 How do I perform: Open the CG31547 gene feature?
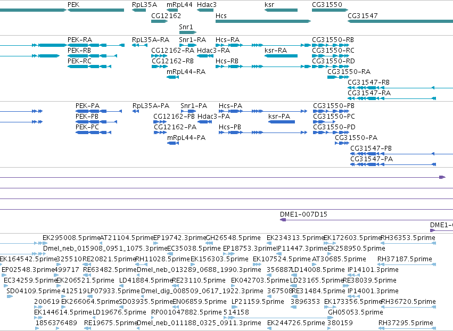(400, 21)
